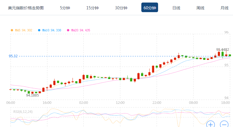Switch to the 5分钟 chart tab
Screen dimensions: 233x127
pos(65,8)
